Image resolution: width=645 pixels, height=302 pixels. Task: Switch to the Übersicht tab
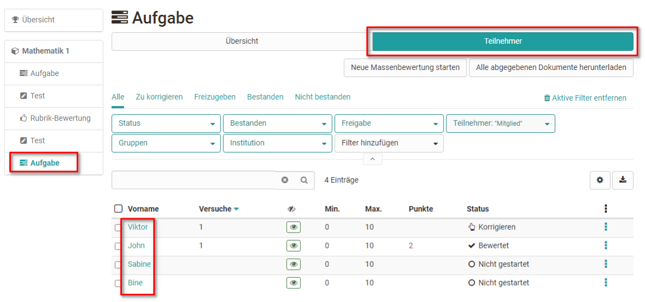point(241,42)
